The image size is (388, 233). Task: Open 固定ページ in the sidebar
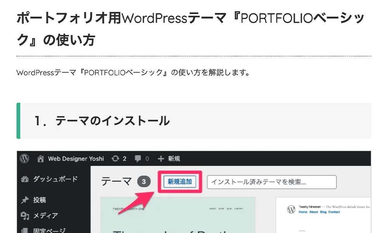[50, 231]
